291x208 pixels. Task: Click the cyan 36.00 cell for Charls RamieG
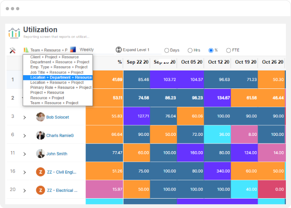tap(217, 135)
